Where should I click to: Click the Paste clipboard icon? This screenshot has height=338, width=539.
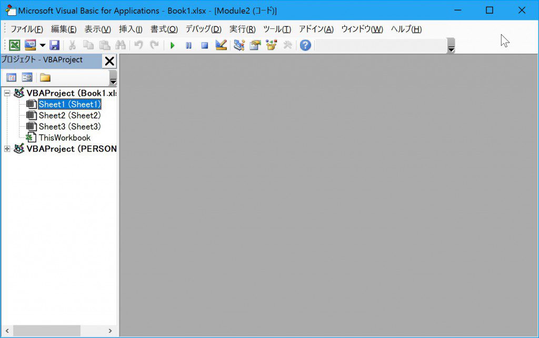pos(105,45)
